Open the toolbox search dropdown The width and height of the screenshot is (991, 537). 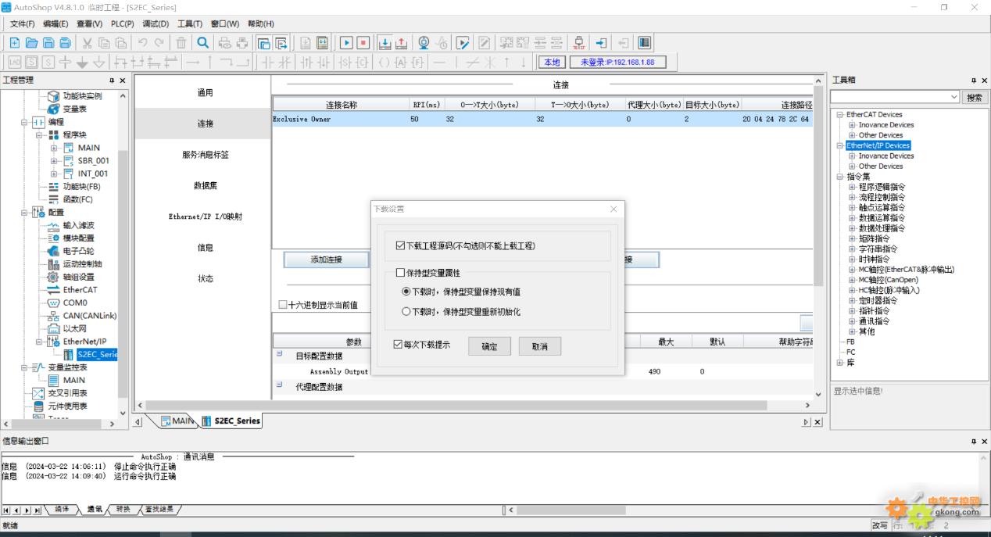pos(954,97)
